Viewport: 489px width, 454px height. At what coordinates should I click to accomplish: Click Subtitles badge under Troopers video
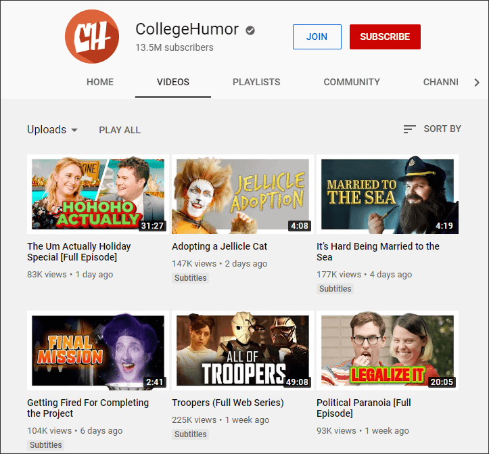click(x=190, y=434)
